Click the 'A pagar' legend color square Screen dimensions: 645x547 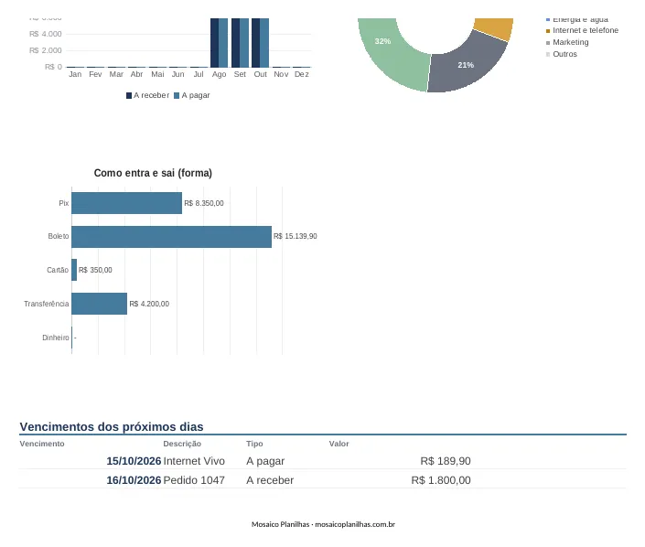point(177,95)
